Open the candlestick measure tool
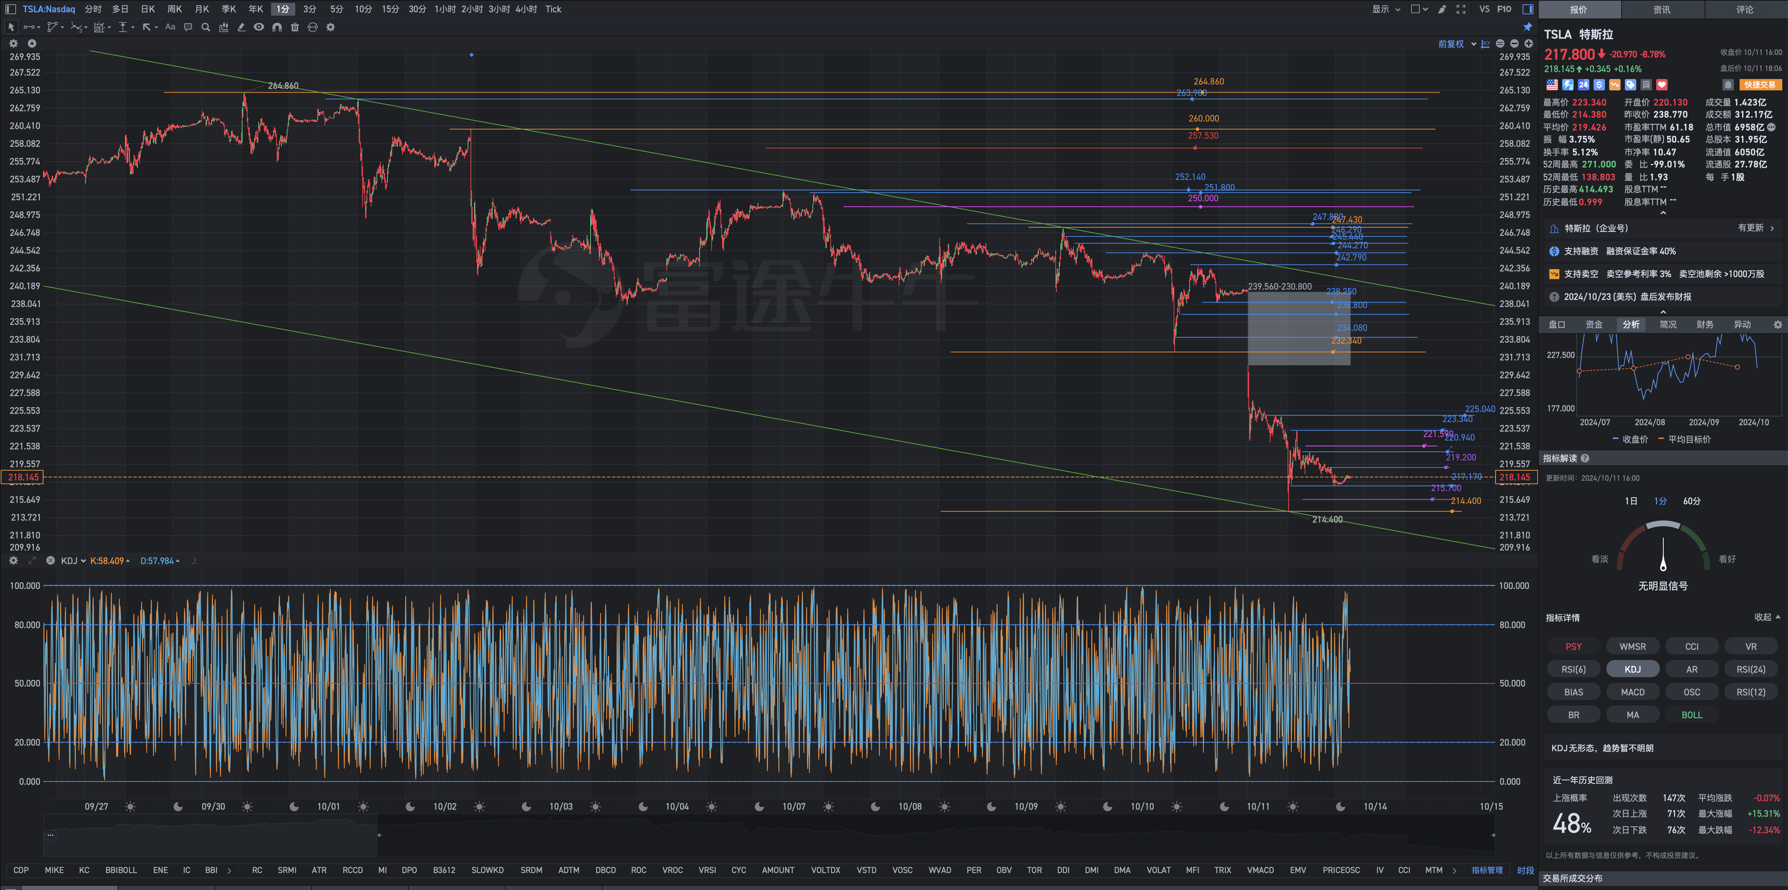The height and width of the screenshot is (890, 1788). (224, 27)
